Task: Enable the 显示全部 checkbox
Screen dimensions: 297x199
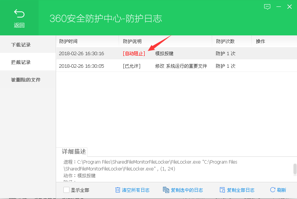Action: pyautogui.click(x=66, y=190)
